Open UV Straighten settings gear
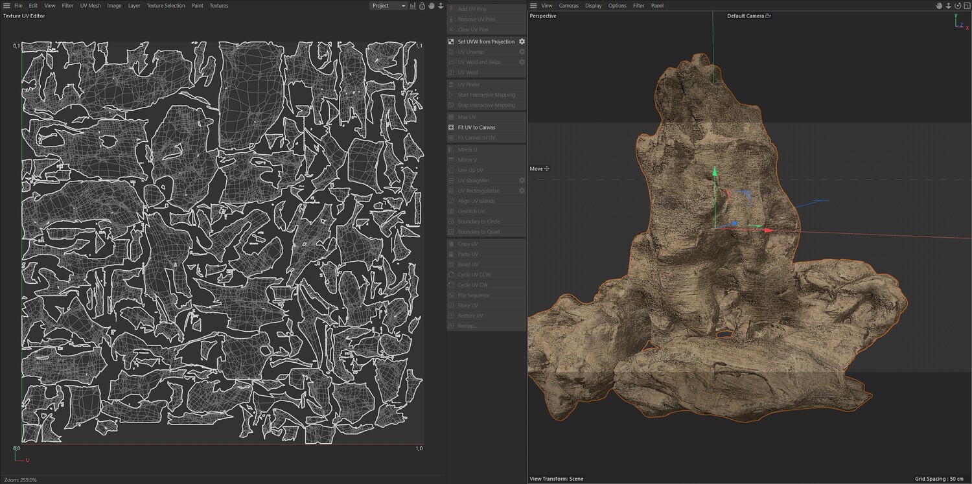The image size is (972, 484). tap(522, 181)
